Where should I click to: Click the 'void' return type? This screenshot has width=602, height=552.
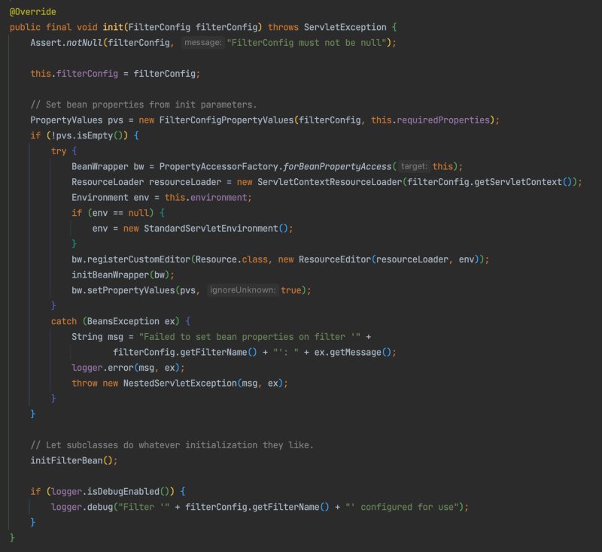(x=87, y=27)
